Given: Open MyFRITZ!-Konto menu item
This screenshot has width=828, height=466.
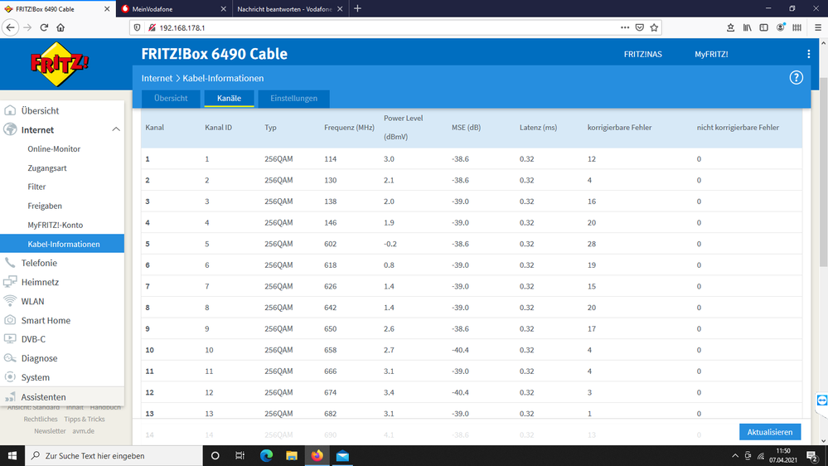Looking at the screenshot, I should [56, 225].
